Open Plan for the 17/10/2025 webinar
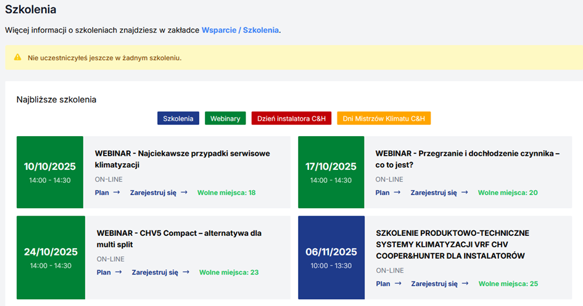 click(x=388, y=193)
